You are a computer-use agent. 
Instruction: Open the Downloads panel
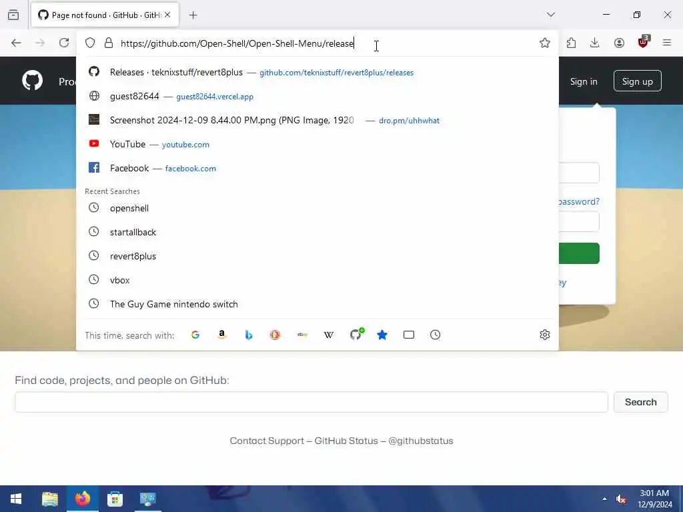(594, 43)
